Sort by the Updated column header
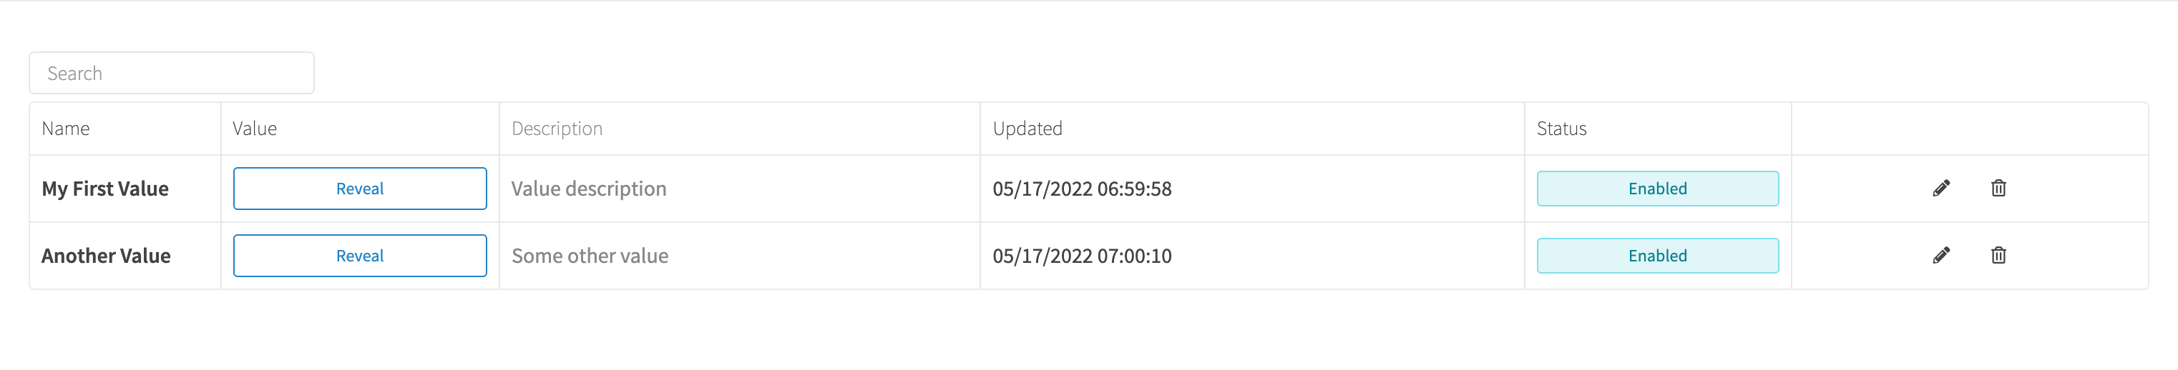 1027,129
